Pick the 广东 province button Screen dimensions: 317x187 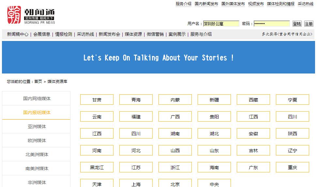(253, 167)
